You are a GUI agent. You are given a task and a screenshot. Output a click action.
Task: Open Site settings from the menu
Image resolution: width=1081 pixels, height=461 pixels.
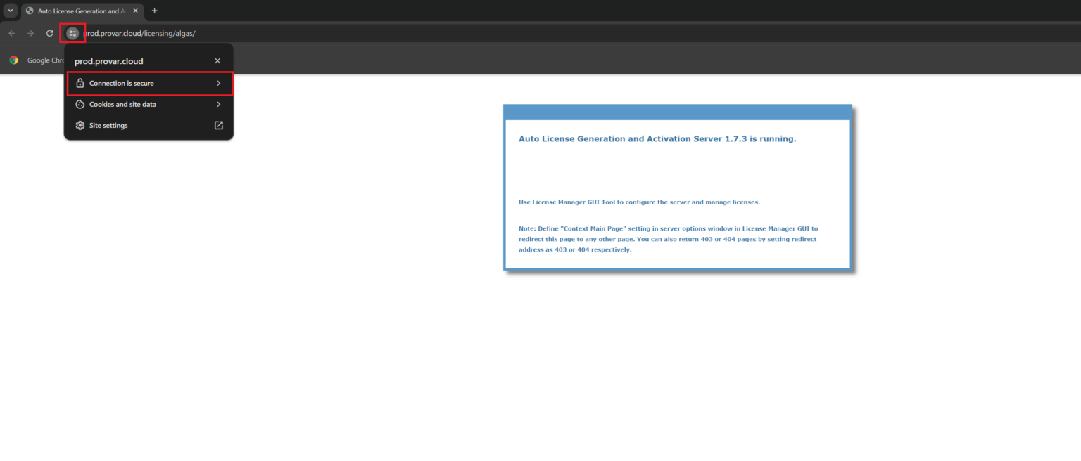tap(108, 125)
